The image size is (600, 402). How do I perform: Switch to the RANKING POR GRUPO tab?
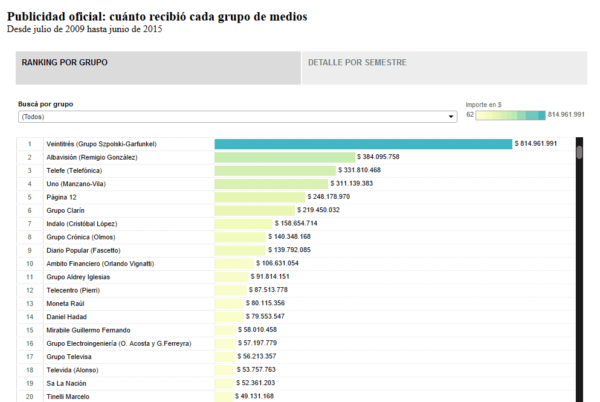click(158, 68)
